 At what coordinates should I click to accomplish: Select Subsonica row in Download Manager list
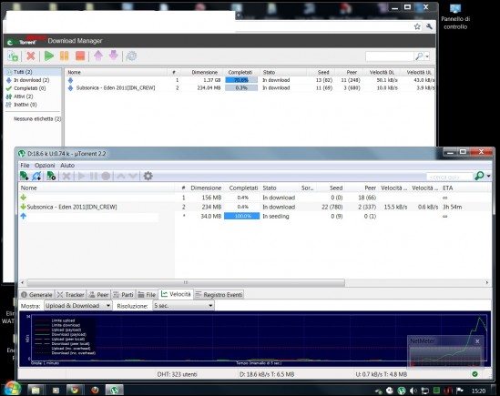point(250,87)
